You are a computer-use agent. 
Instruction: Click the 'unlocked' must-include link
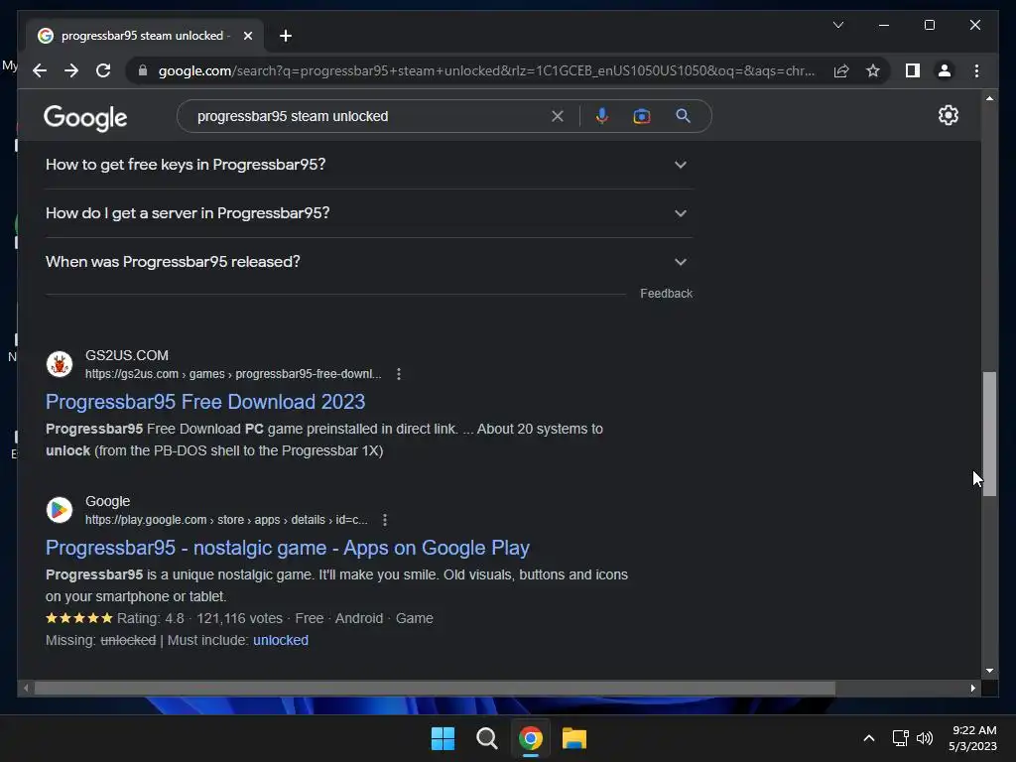pos(281,640)
